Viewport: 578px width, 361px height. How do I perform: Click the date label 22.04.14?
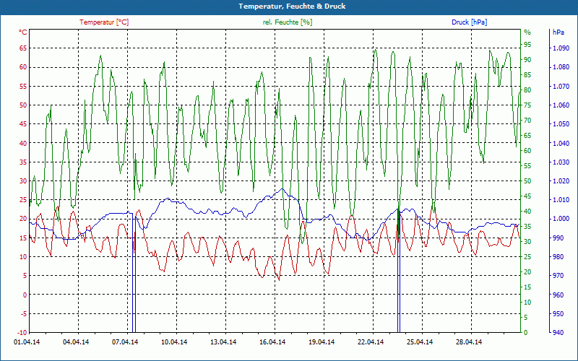pyautogui.click(x=371, y=342)
